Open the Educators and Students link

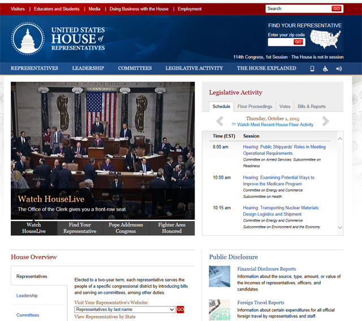[57, 9]
